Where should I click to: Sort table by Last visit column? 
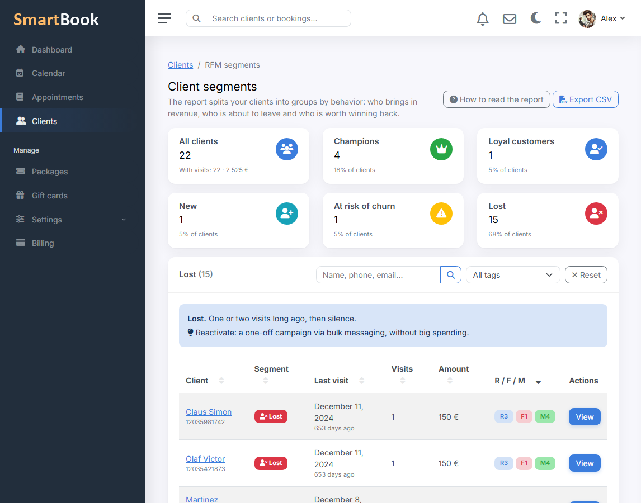pyautogui.click(x=362, y=381)
